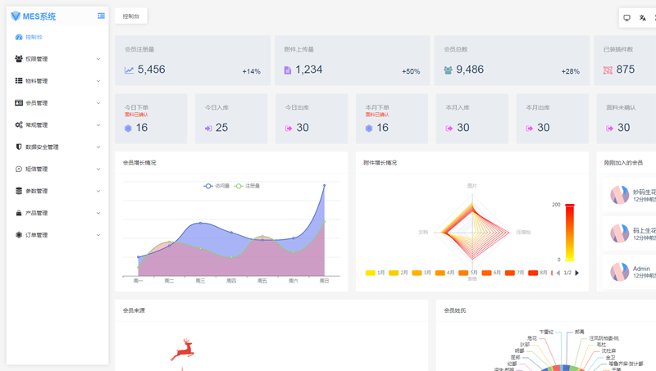Toggle 2月 legend item in radar chart
The width and height of the screenshot is (656, 371).
399,273
